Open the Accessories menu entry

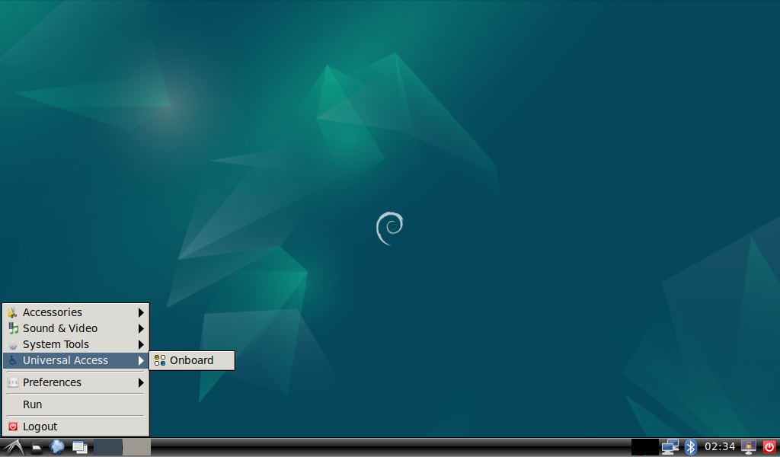point(75,312)
